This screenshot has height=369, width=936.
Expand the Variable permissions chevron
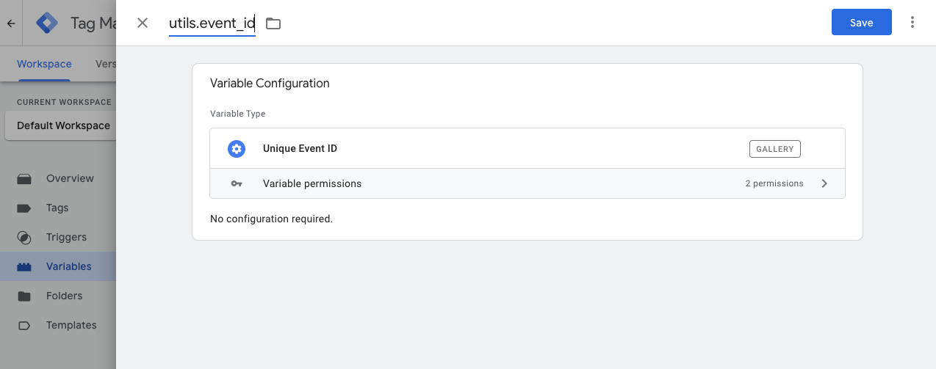point(824,183)
